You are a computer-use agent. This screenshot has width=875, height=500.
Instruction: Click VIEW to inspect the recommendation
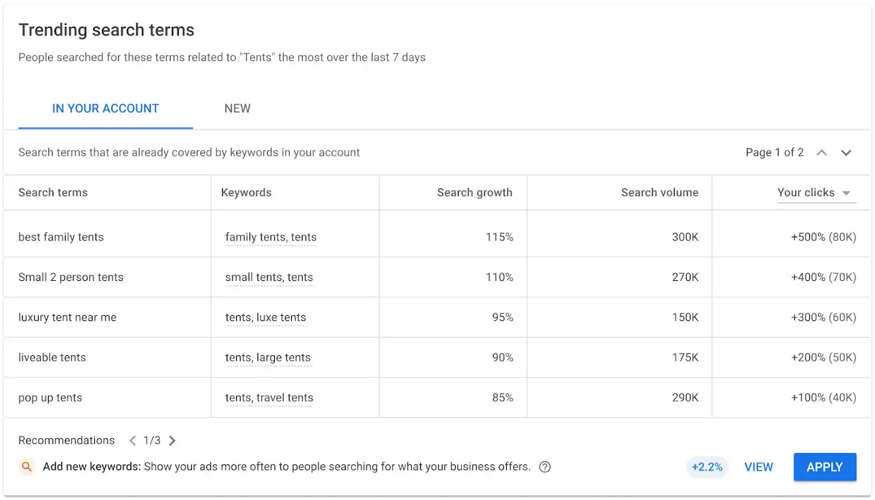[758, 467]
